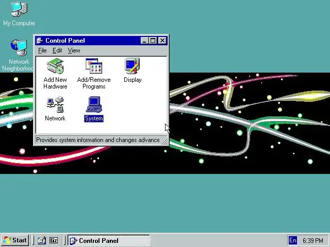
Task: Click the Control Panel window title text
Action: click(x=65, y=41)
